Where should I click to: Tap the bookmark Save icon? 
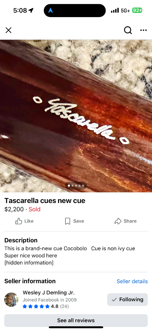pyautogui.click(x=68, y=221)
